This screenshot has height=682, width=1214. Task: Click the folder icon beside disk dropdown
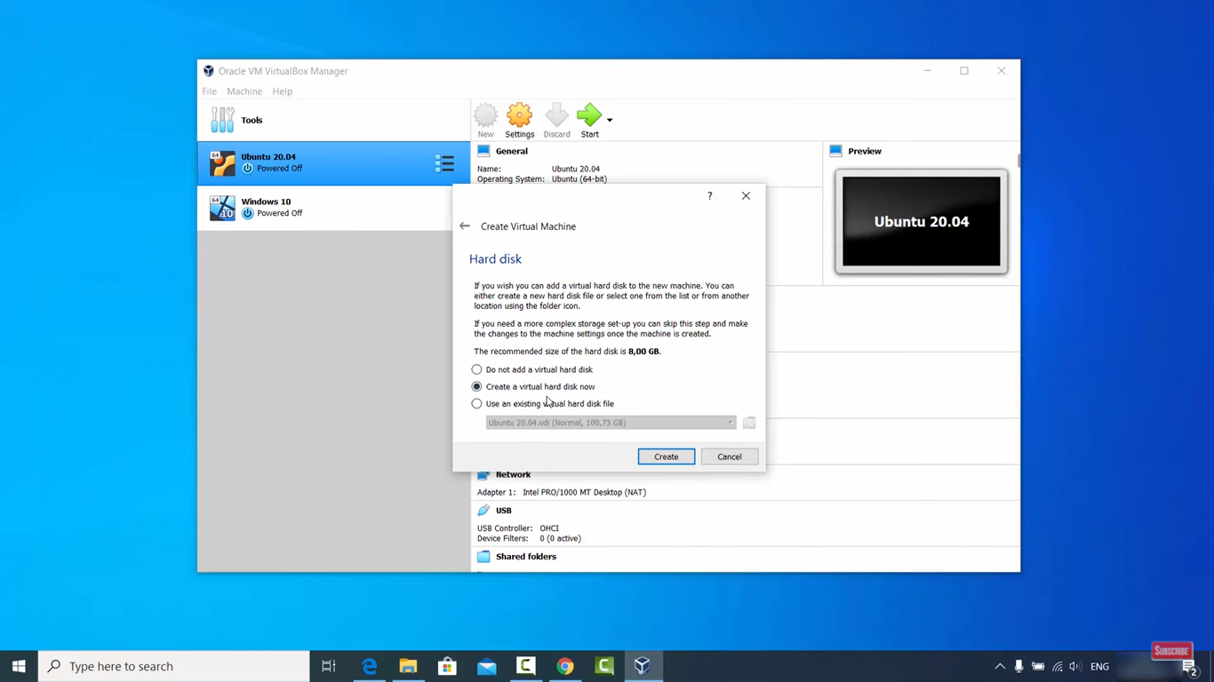[749, 423]
